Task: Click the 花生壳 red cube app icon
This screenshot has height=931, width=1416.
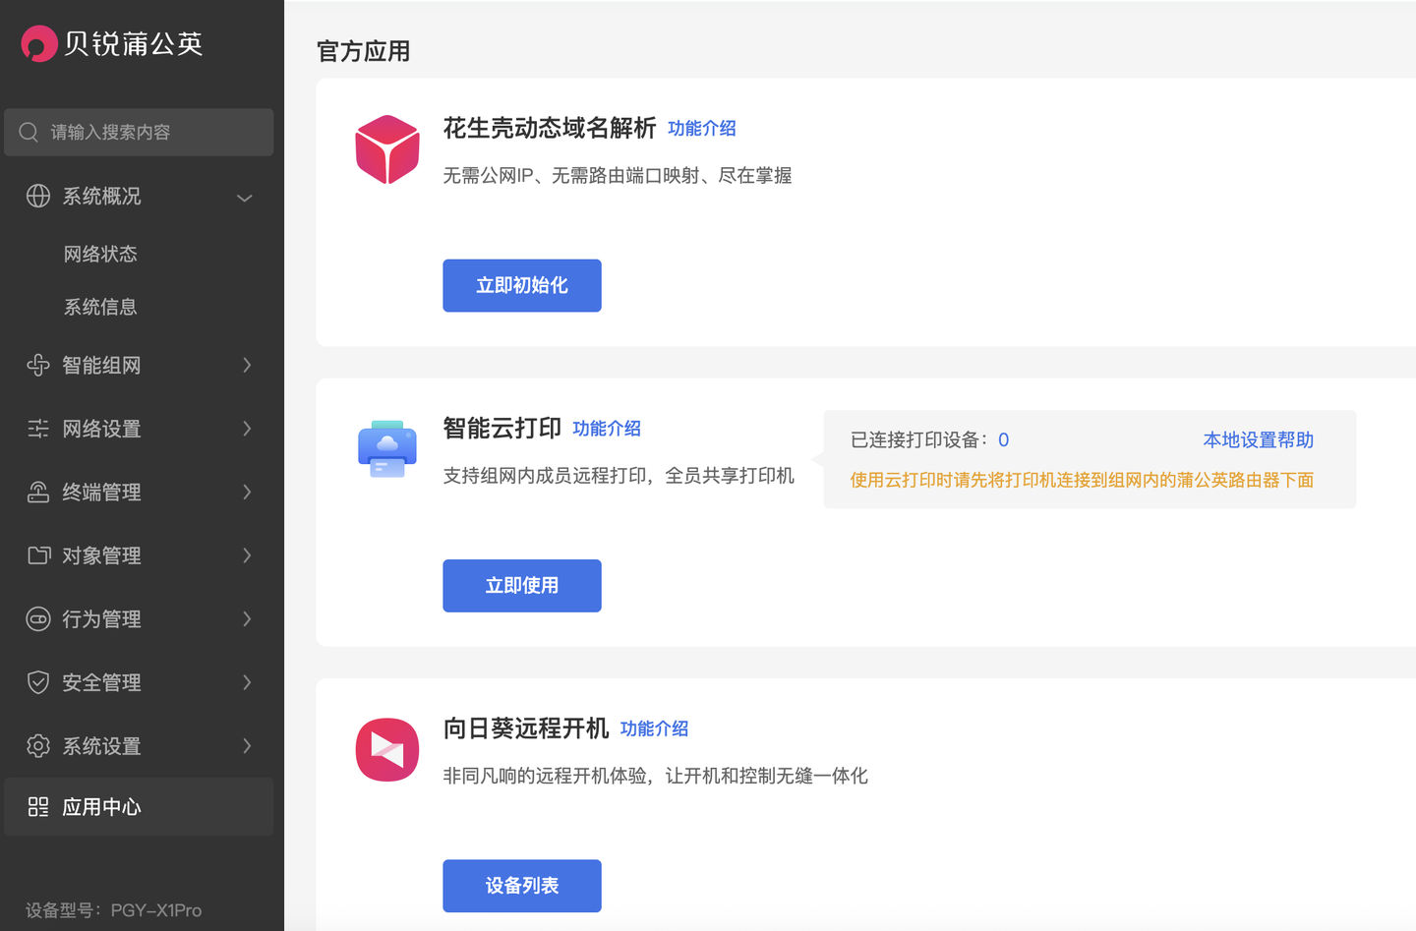Action: pyautogui.click(x=387, y=149)
